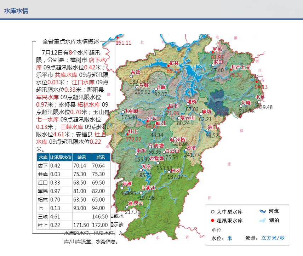Click the 水库水情 page heading
The image size is (303, 256).
click(16, 11)
